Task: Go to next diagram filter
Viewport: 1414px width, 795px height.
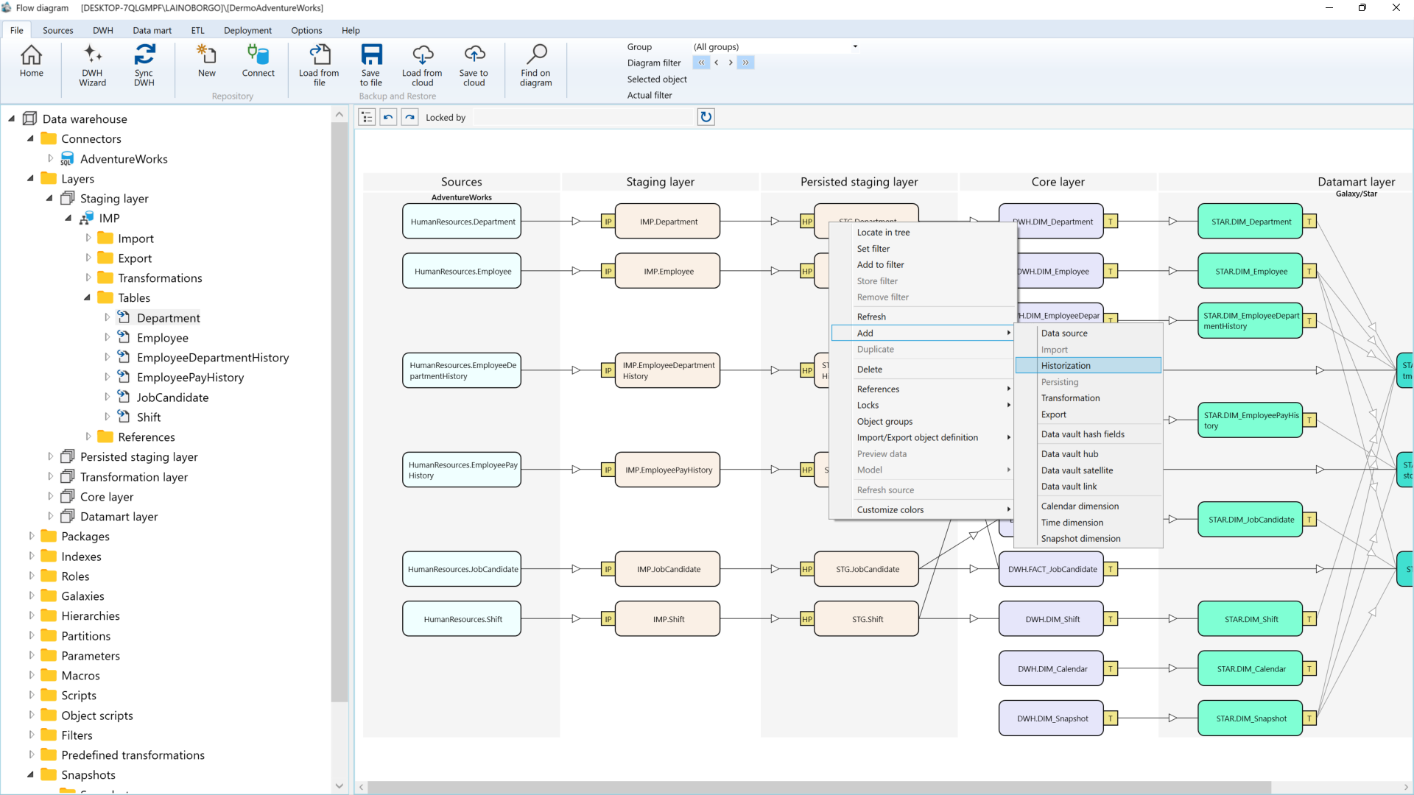Action: pyautogui.click(x=731, y=63)
